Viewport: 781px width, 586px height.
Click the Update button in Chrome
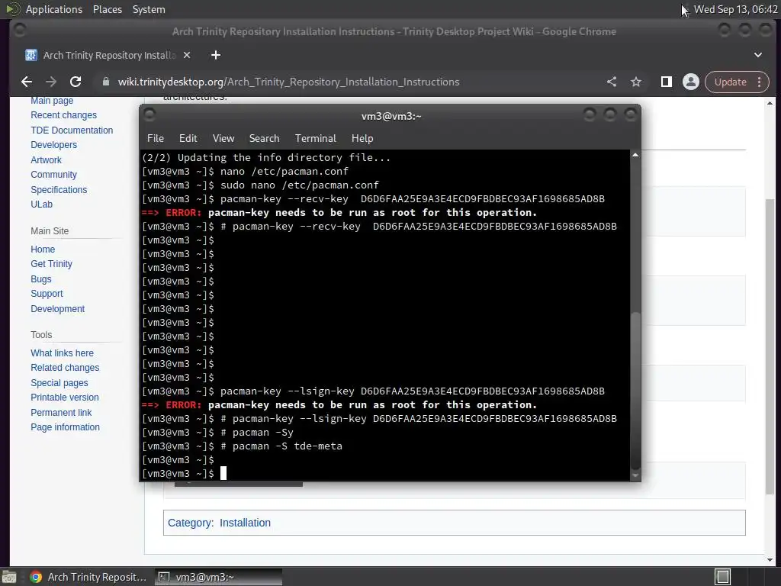(x=731, y=82)
